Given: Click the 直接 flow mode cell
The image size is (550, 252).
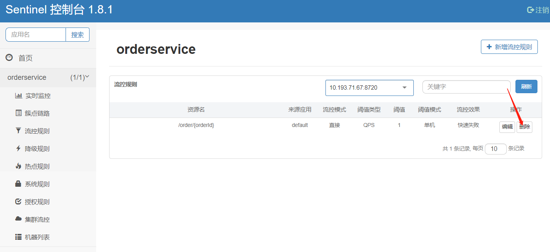Looking at the screenshot, I should (334, 125).
